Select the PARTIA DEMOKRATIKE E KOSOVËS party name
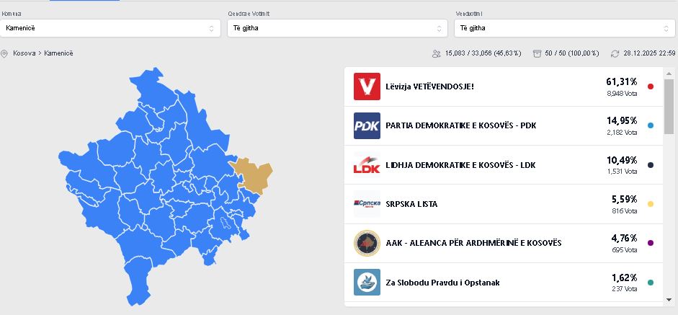678x315 pixels. (460, 125)
